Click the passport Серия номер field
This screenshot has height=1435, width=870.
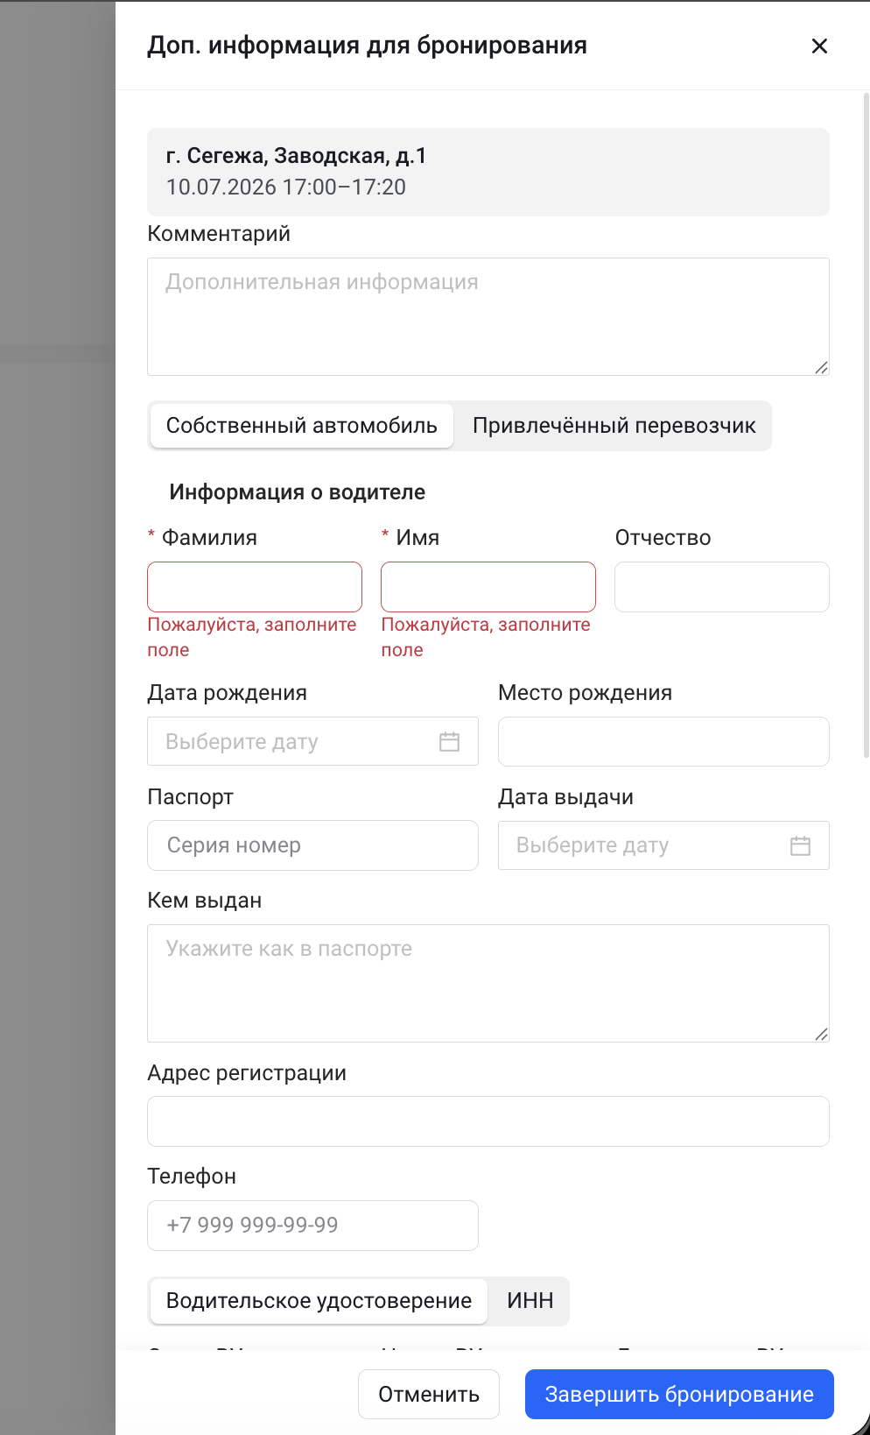click(x=312, y=845)
